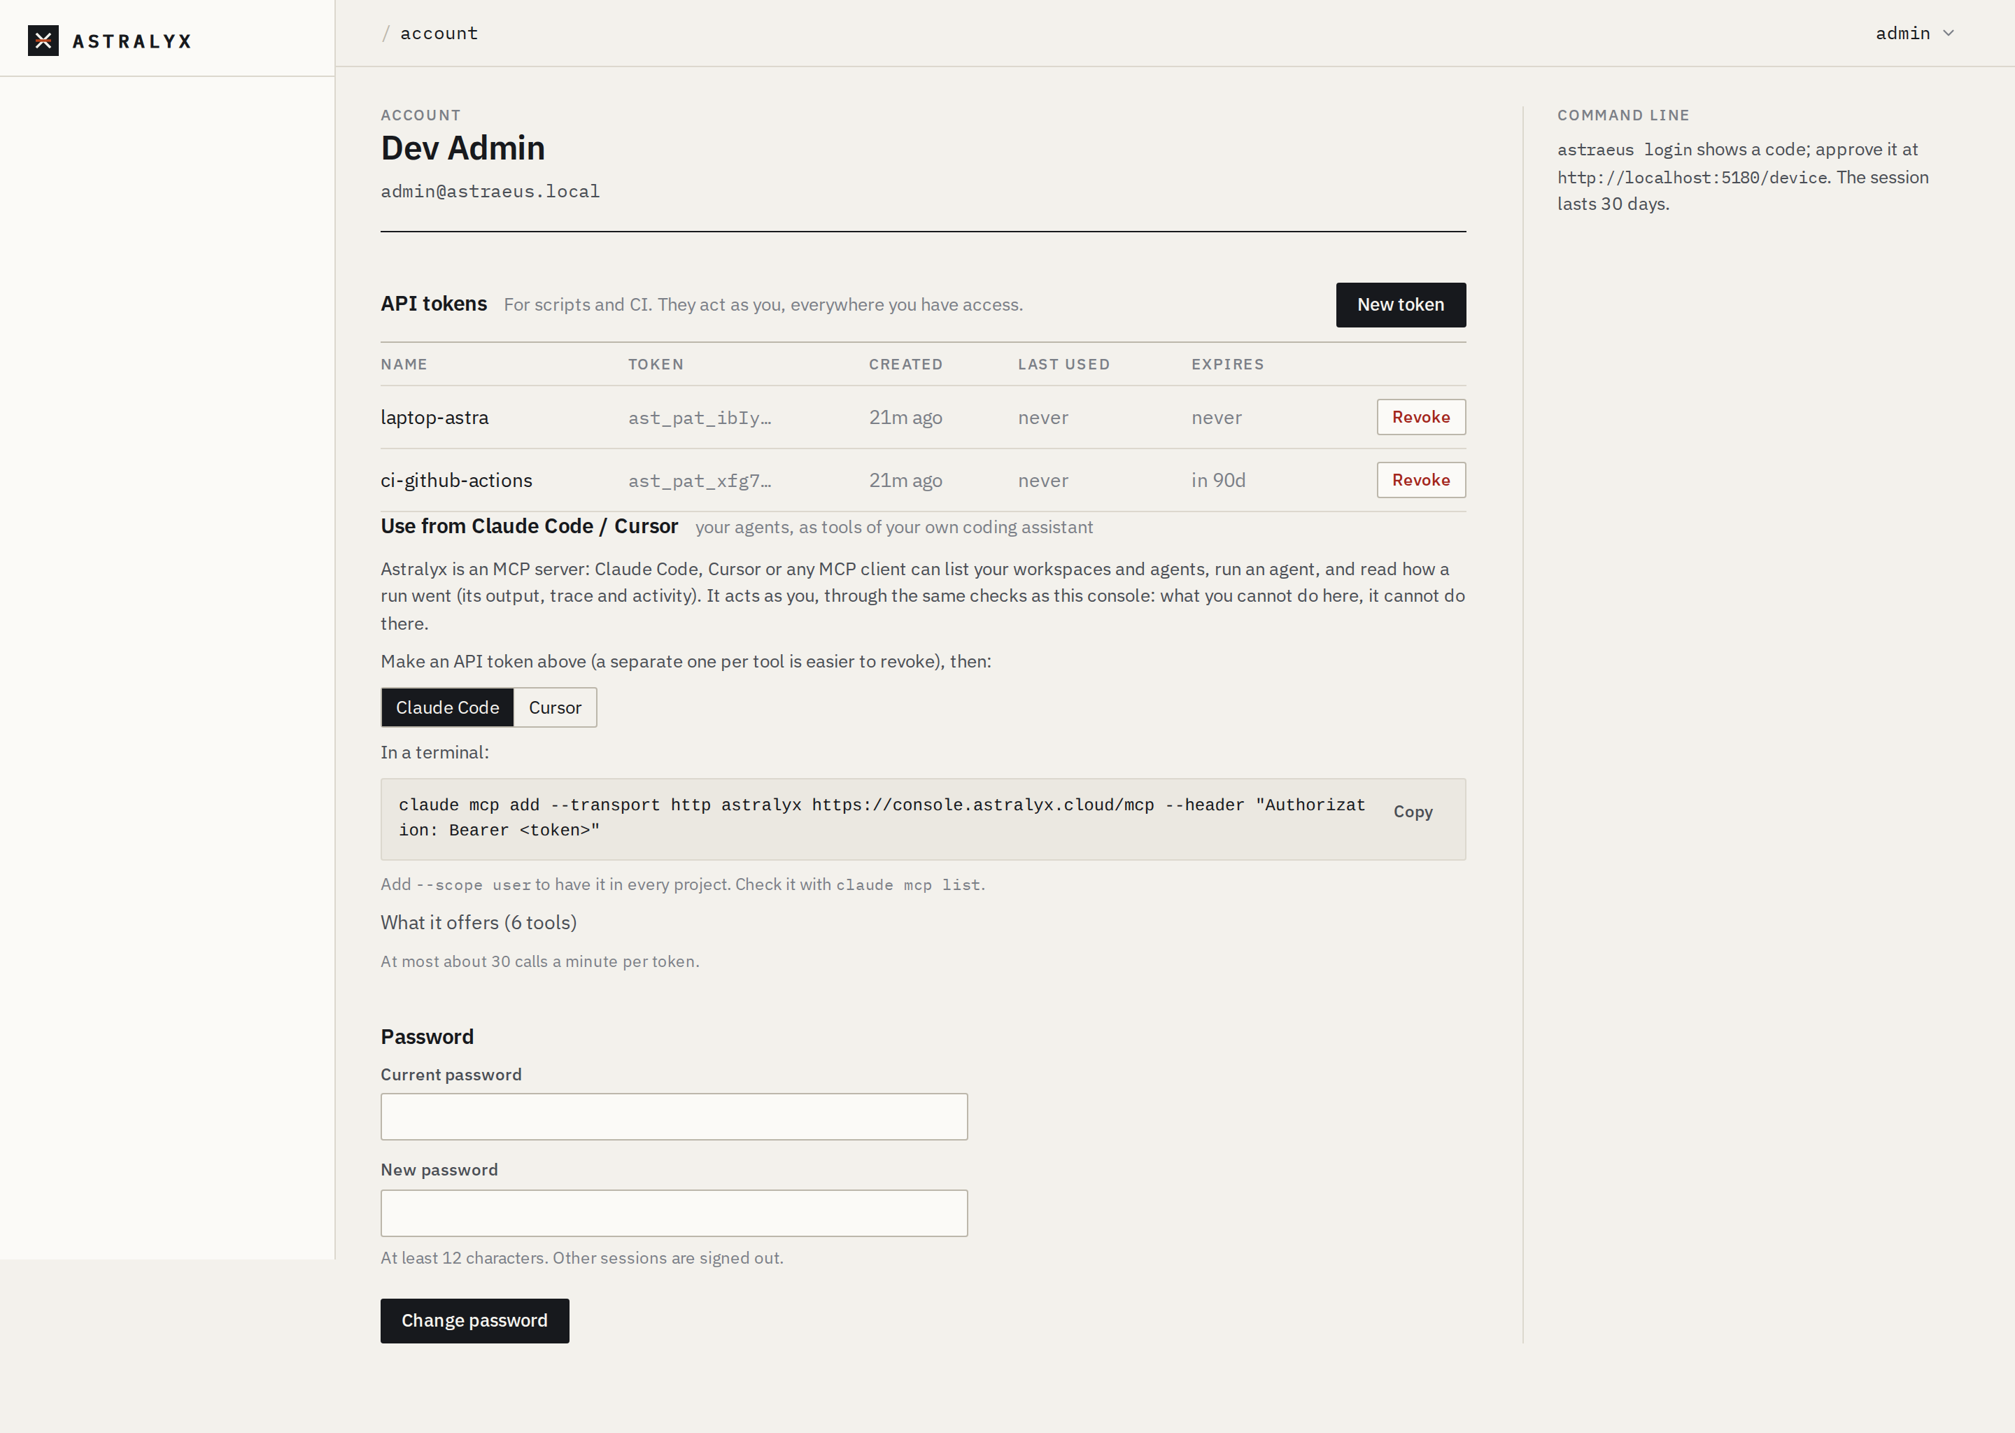Select the laptop-astra token name
This screenshot has width=2015, height=1433.
[x=434, y=417]
